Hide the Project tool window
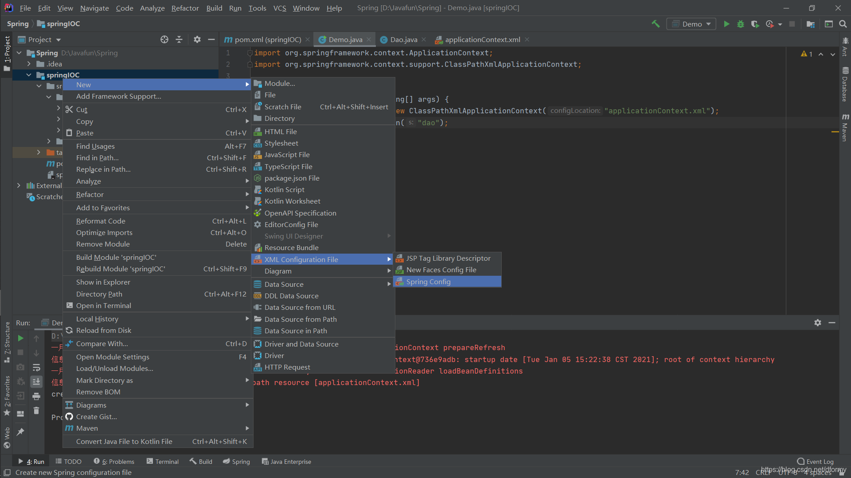 pyautogui.click(x=211, y=39)
